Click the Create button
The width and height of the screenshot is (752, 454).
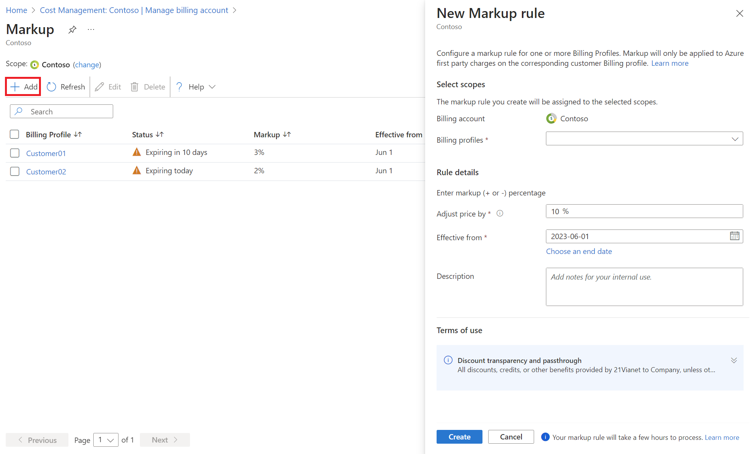tap(459, 437)
